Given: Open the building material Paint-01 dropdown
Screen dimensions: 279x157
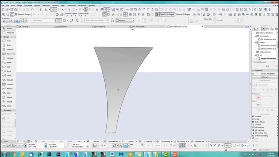Looking at the screenshot, I should tap(125, 20).
